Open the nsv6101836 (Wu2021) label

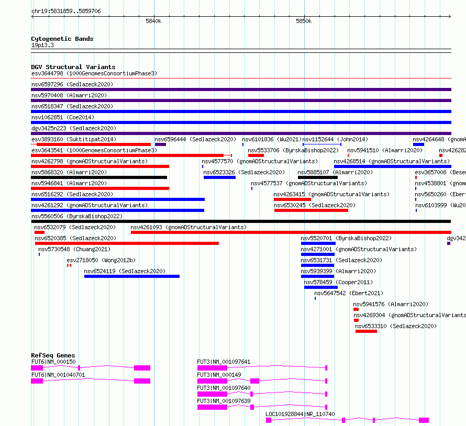tap(272, 139)
